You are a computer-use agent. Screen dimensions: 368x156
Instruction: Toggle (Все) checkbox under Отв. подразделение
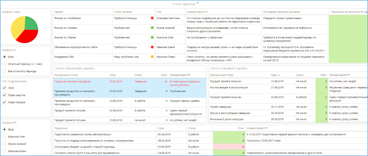click(x=4, y=88)
